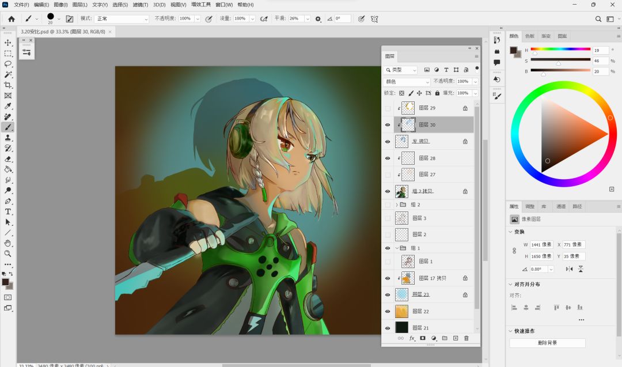Add a layer mask from Layers panel
Screen dimensions: 622x367
pyautogui.click(x=423, y=338)
